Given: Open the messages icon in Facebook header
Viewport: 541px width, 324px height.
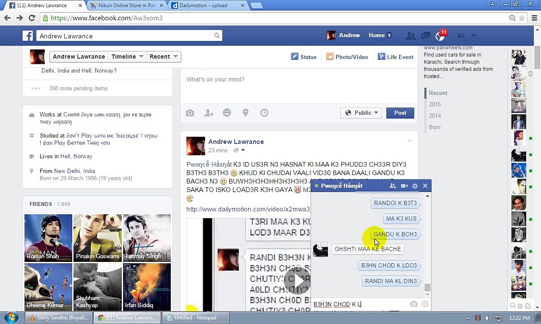Looking at the screenshot, I should pos(426,36).
